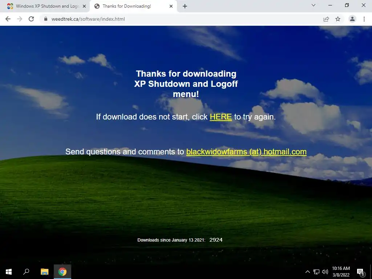Open Windows taskbar search
The width and height of the screenshot is (372, 279).
pyautogui.click(x=26, y=272)
